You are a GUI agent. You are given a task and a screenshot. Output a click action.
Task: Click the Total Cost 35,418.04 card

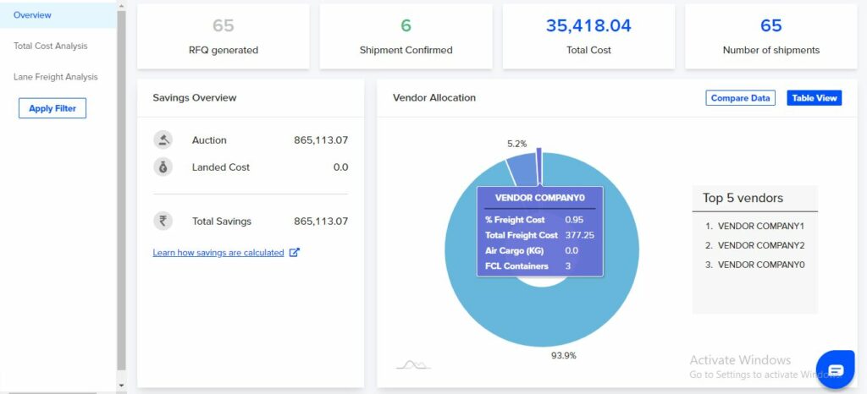[588, 36]
